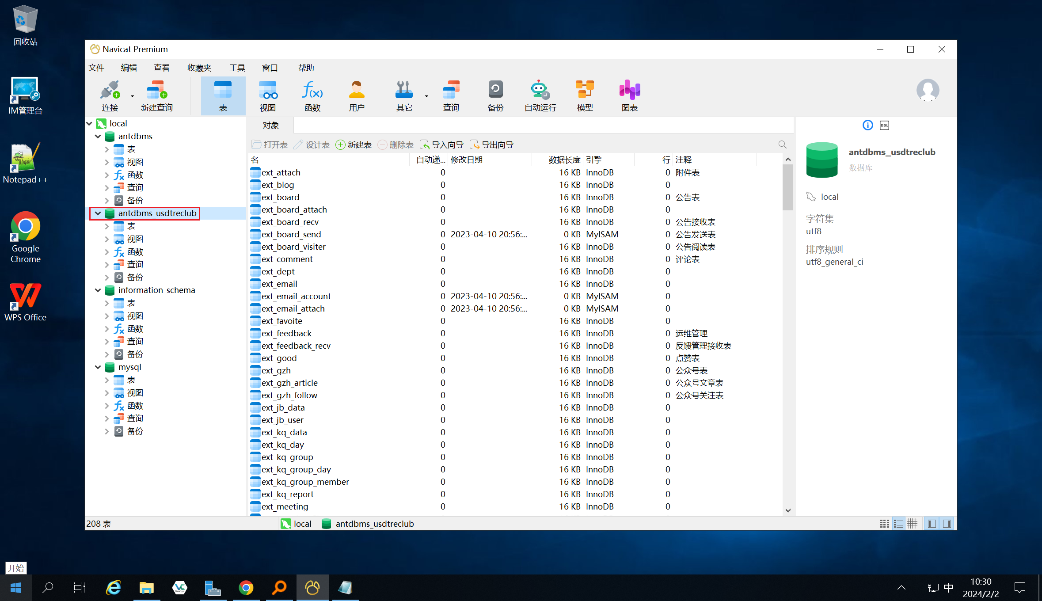Screen dimensions: 1042x601
Task: Click the table list scroll down arrow
Action: click(788, 510)
